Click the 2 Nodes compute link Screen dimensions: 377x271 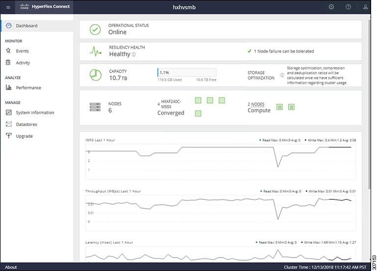(256, 104)
